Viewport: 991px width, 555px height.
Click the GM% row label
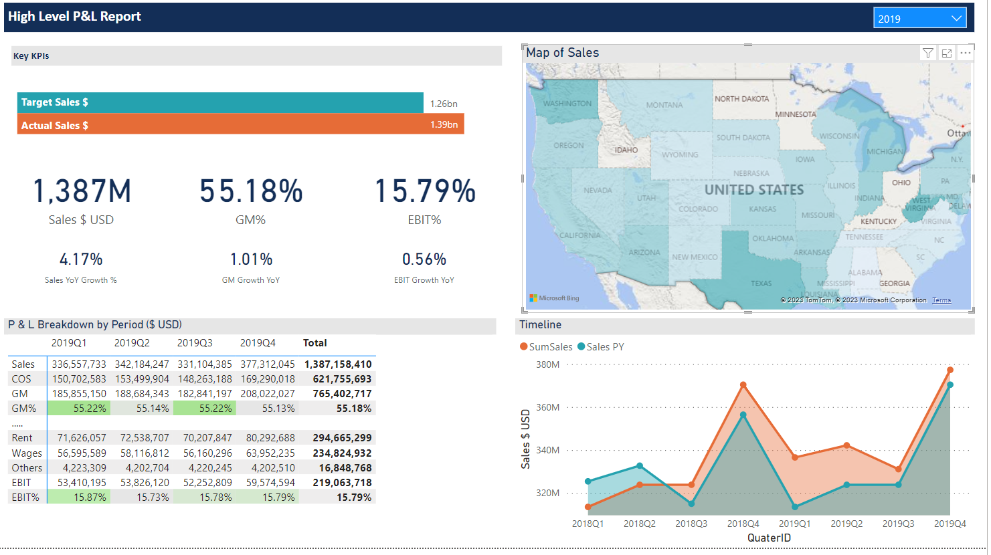(x=24, y=409)
